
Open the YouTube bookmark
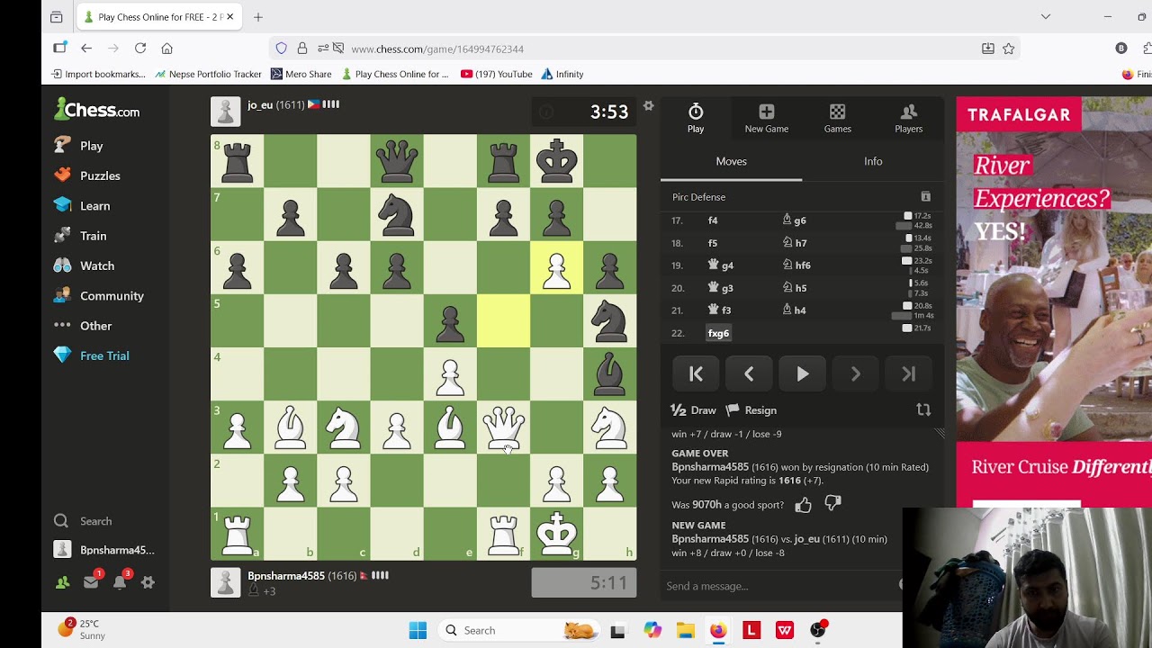point(497,74)
